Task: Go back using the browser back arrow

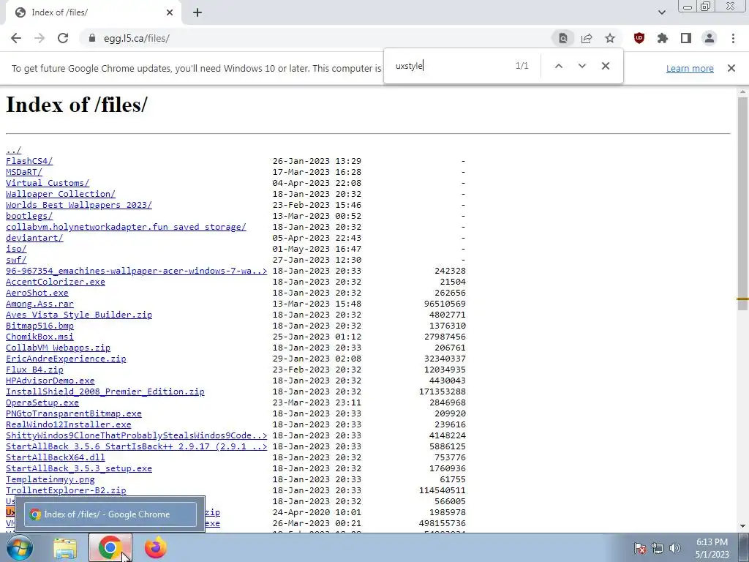Action: (x=16, y=38)
